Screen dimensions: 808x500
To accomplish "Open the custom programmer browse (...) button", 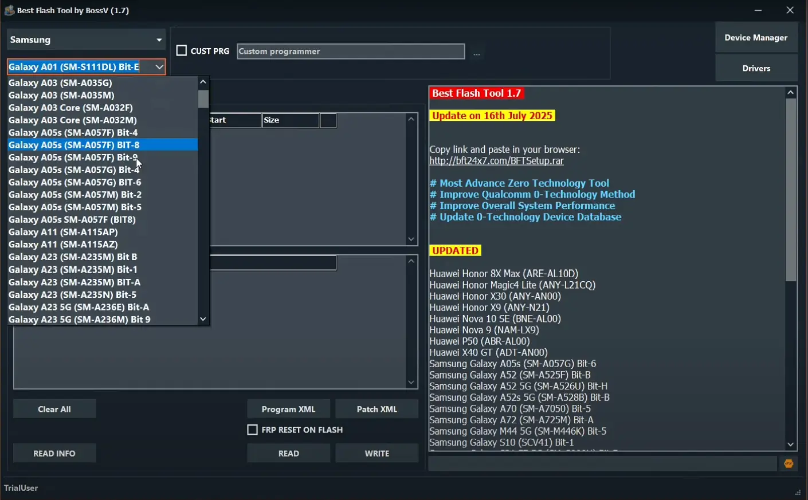I will [477, 53].
